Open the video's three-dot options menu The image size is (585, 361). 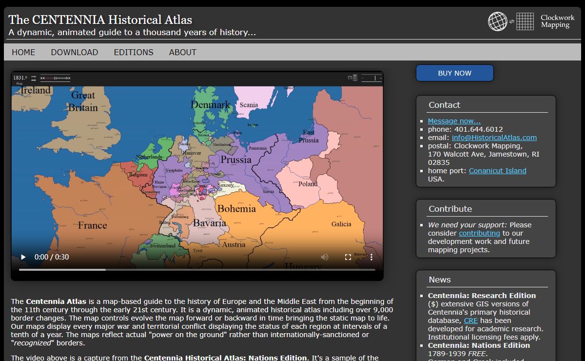pos(371,257)
